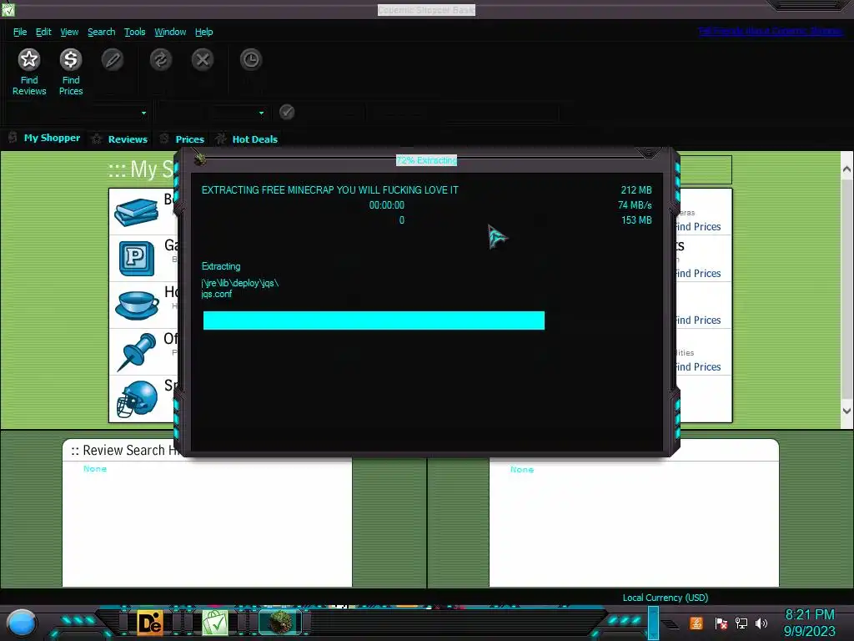
Task: Click the 00:00:00 elapsed time value
Action: (387, 205)
